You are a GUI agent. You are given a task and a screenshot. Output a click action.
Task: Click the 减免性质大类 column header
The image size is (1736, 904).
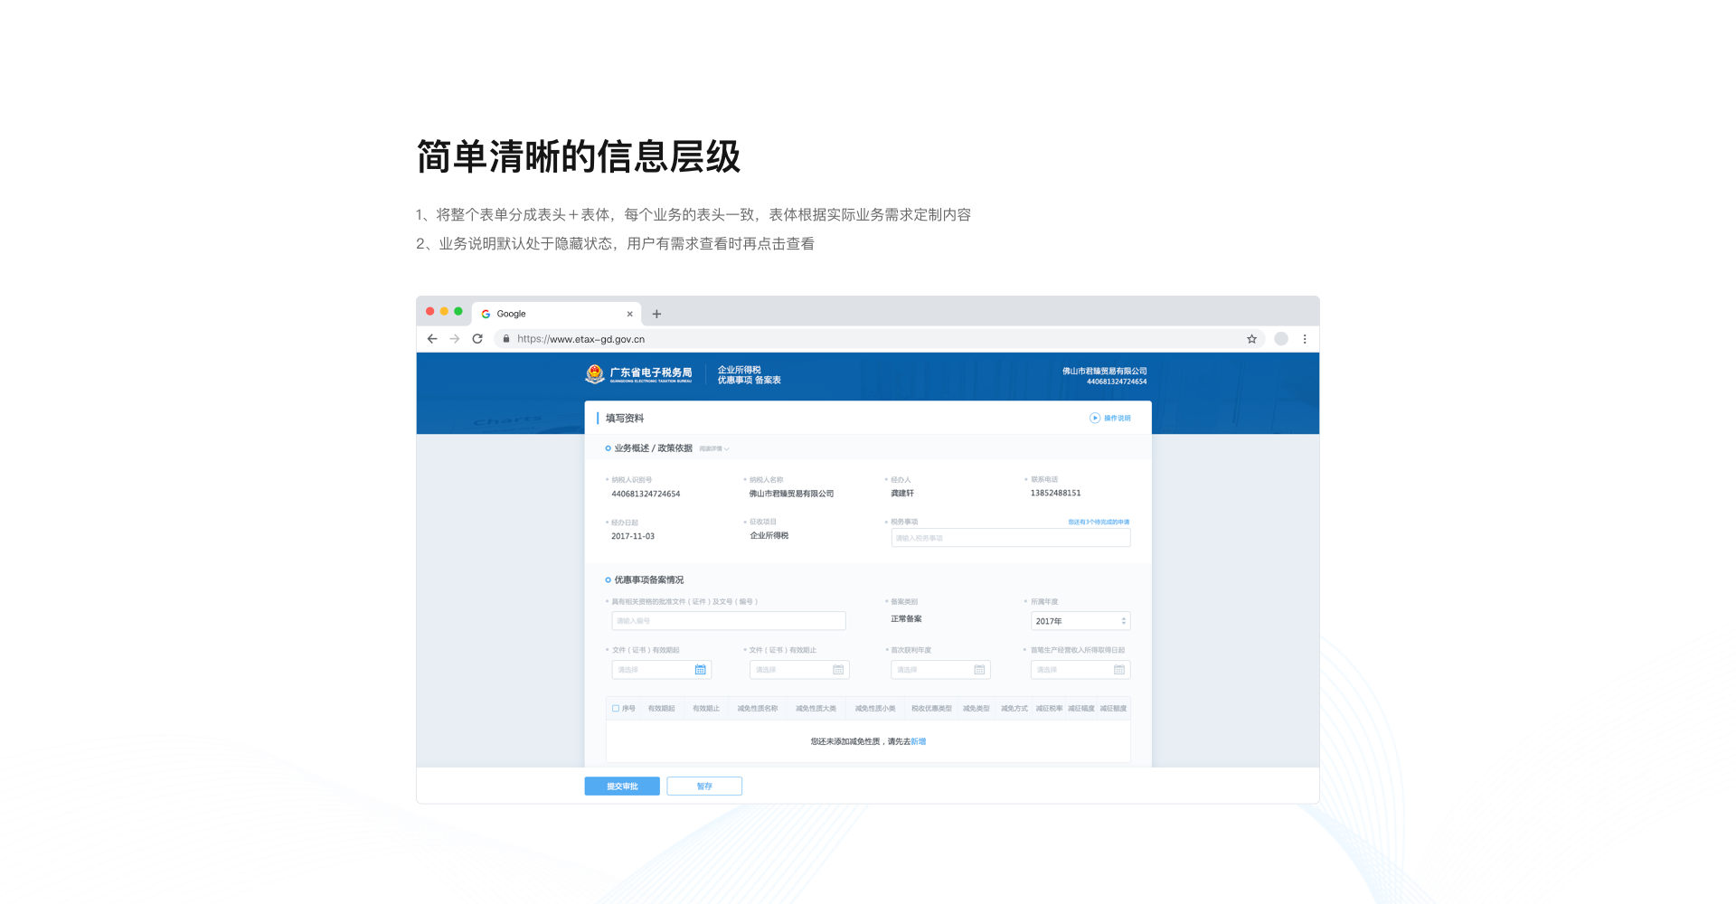pos(816,709)
